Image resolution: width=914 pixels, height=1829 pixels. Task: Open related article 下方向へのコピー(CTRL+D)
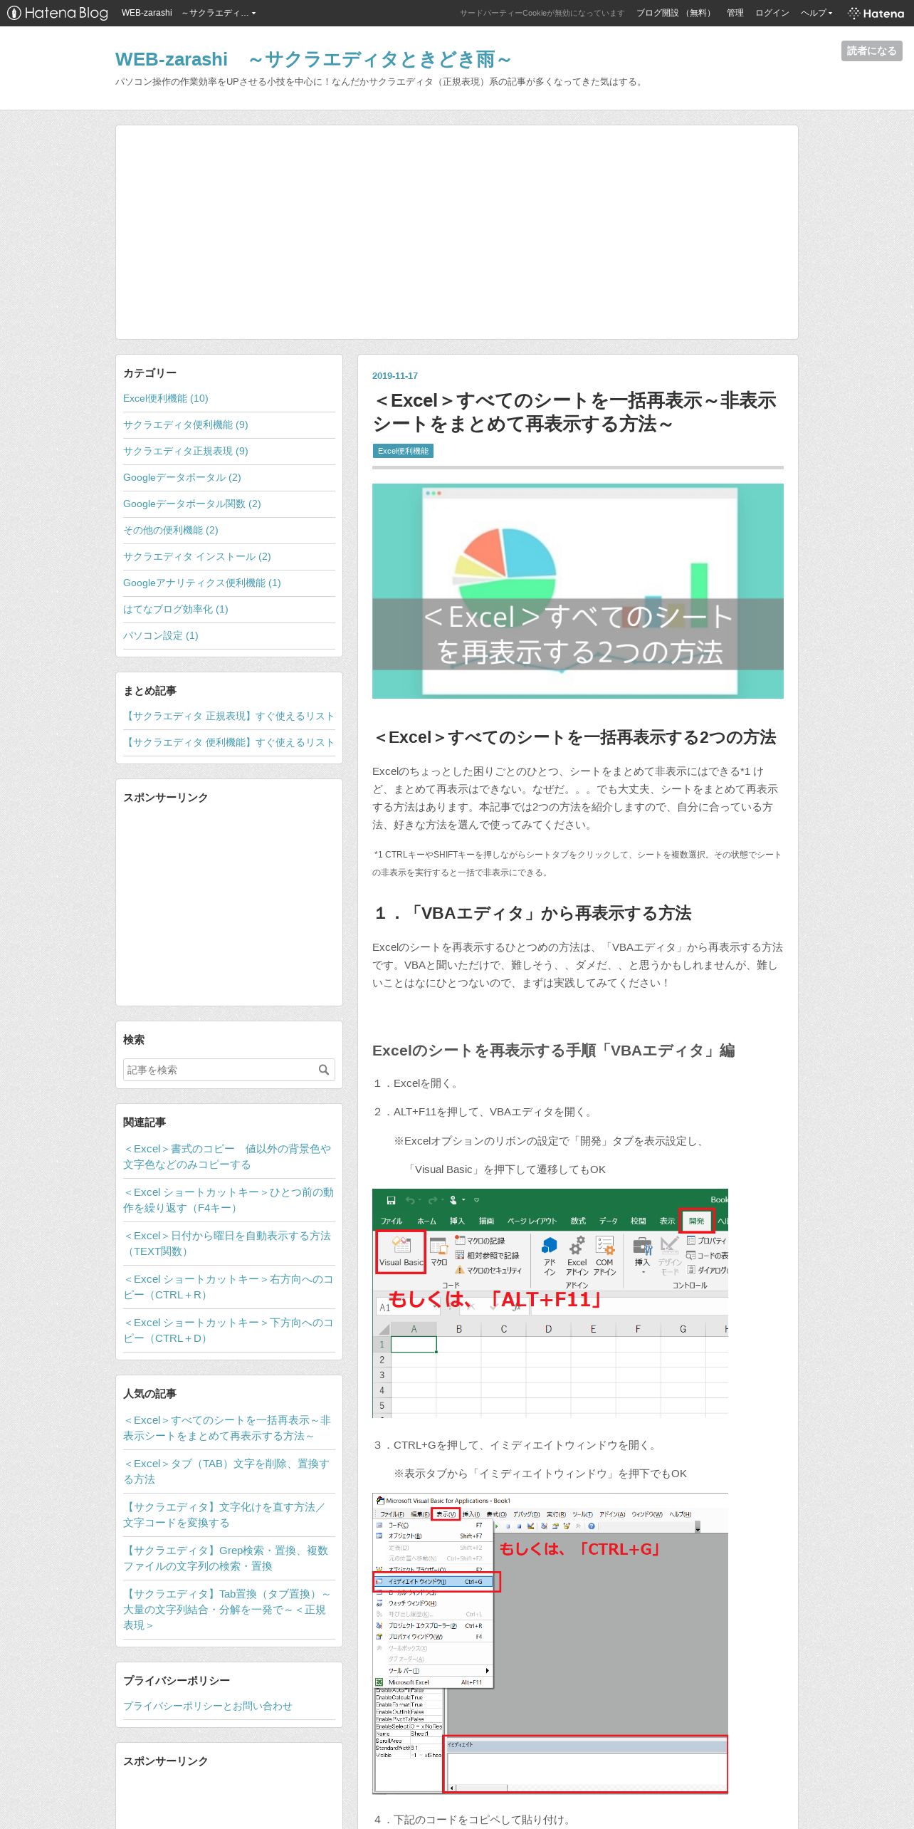click(228, 1330)
